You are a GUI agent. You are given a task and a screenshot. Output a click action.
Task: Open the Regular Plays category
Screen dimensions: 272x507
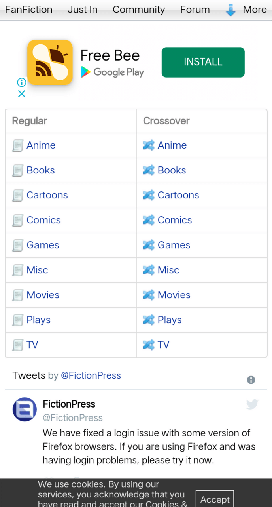(38, 320)
